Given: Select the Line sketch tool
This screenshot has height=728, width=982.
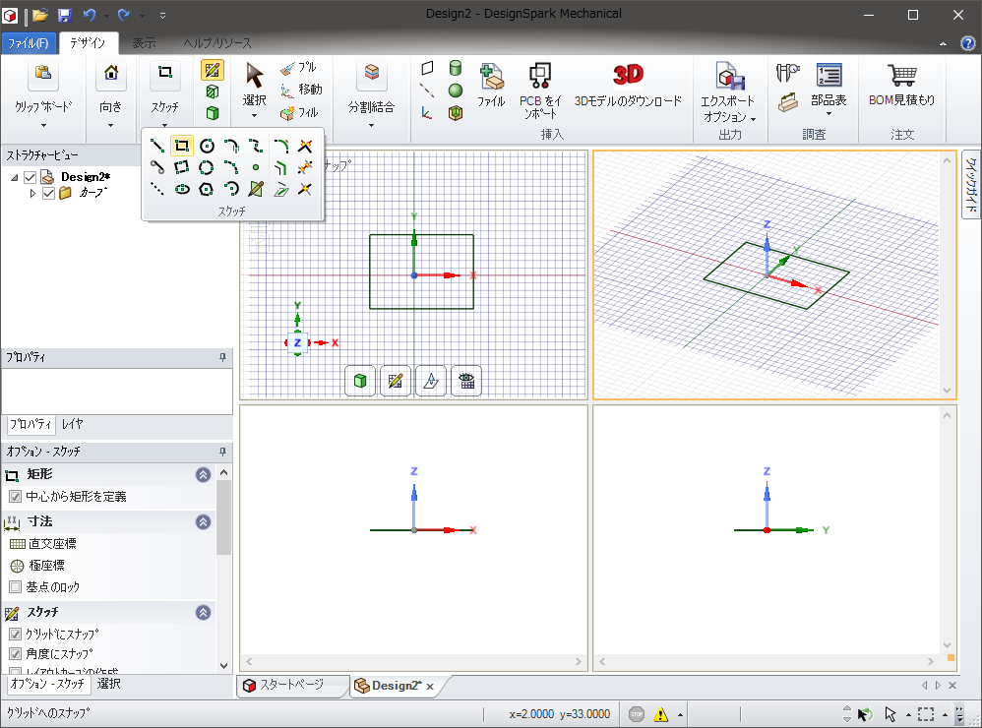Looking at the screenshot, I should (157, 146).
